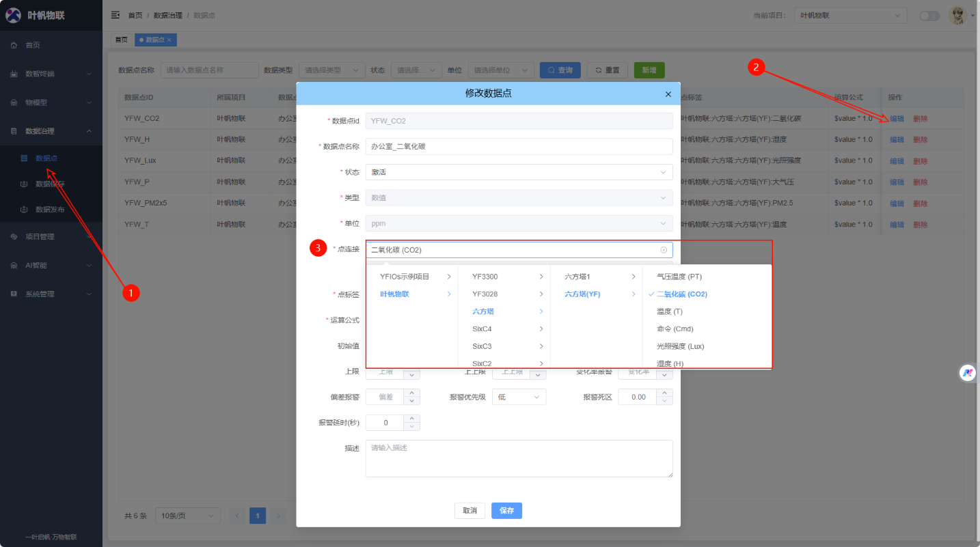Click the sidebar collapse hamburger icon
The image size is (980, 547).
pyautogui.click(x=115, y=15)
